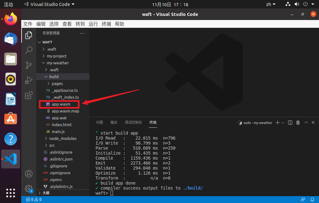This screenshot has height=203, width=319.
Task: Open the main.js file
Action: tap(63, 132)
